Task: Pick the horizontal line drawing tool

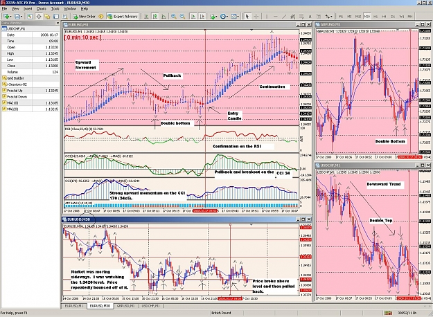Action: [275, 17]
